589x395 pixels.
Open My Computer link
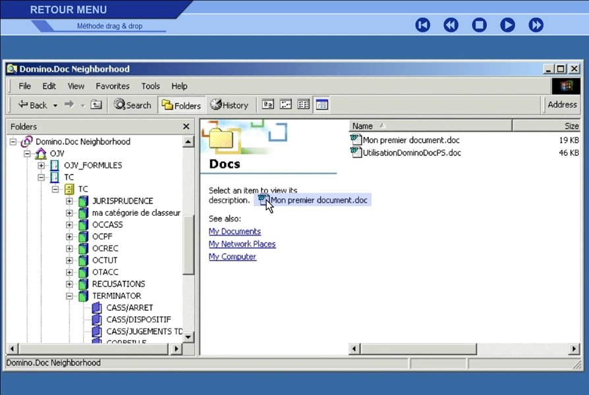233,257
